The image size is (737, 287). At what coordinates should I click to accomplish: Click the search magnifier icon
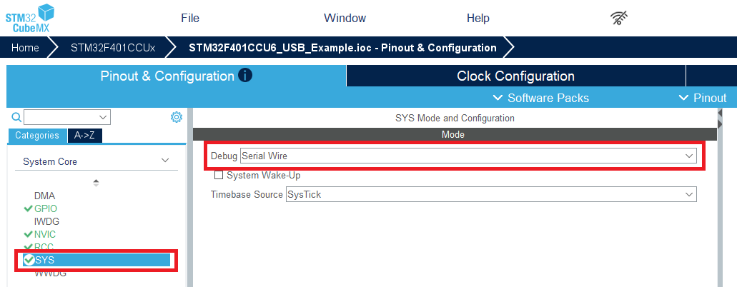(16, 117)
